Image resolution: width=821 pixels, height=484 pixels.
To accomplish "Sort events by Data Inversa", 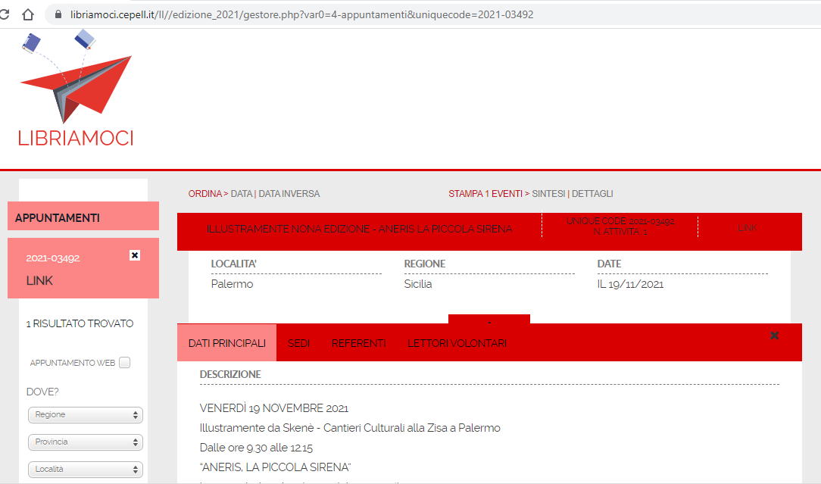I will click(x=289, y=194).
